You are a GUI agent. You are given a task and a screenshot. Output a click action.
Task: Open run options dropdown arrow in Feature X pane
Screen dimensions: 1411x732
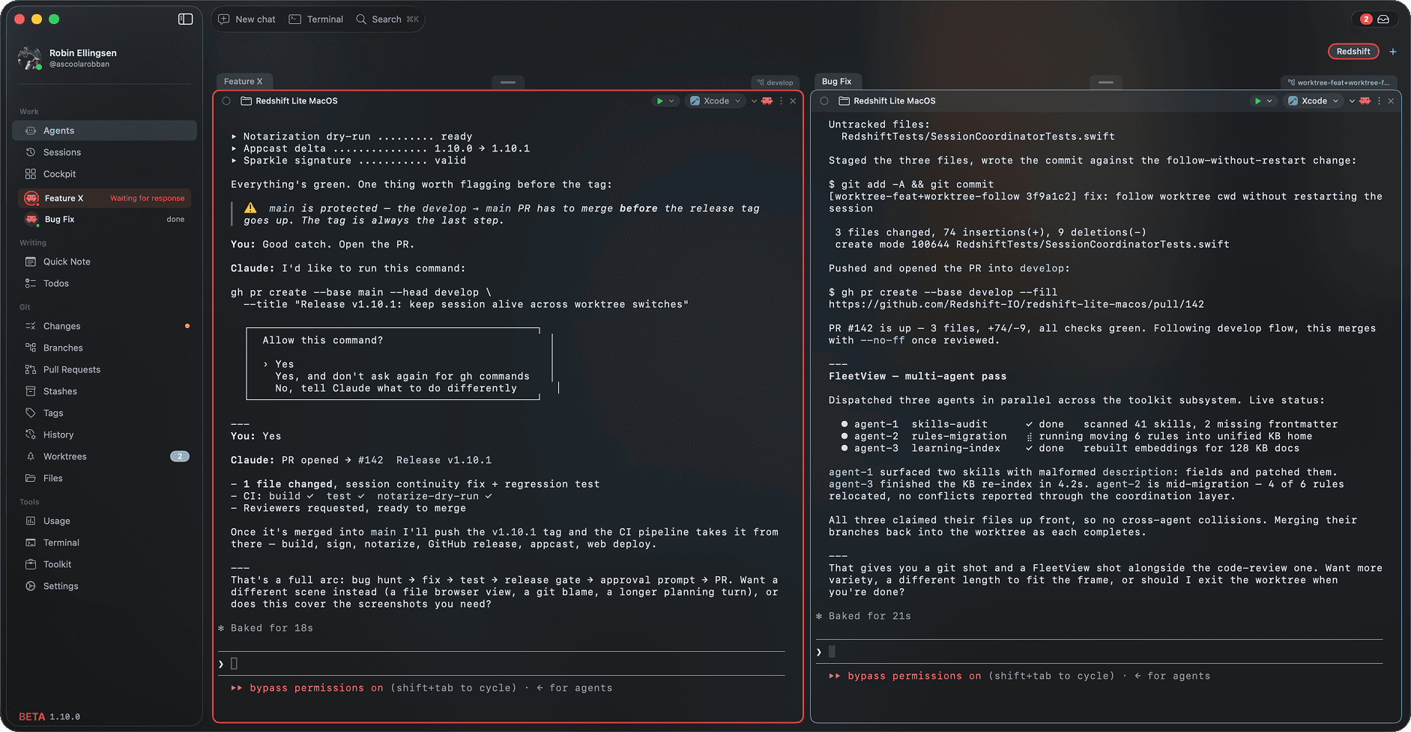(671, 101)
